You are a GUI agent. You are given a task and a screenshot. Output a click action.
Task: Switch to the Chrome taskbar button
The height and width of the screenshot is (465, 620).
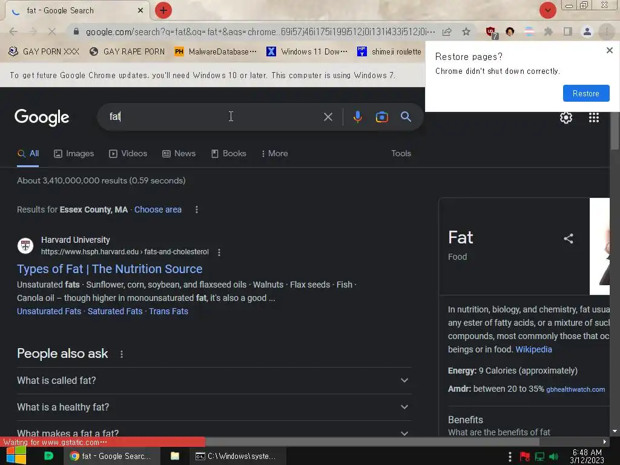pyautogui.click(x=112, y=456)
